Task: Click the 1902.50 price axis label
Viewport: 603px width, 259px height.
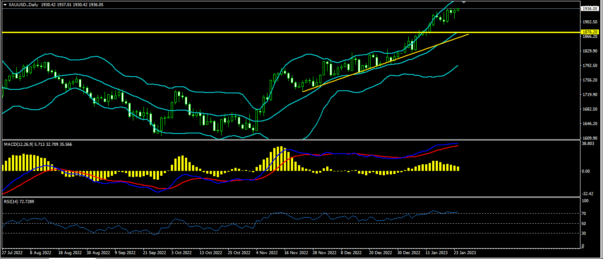Action: (589, 22)
